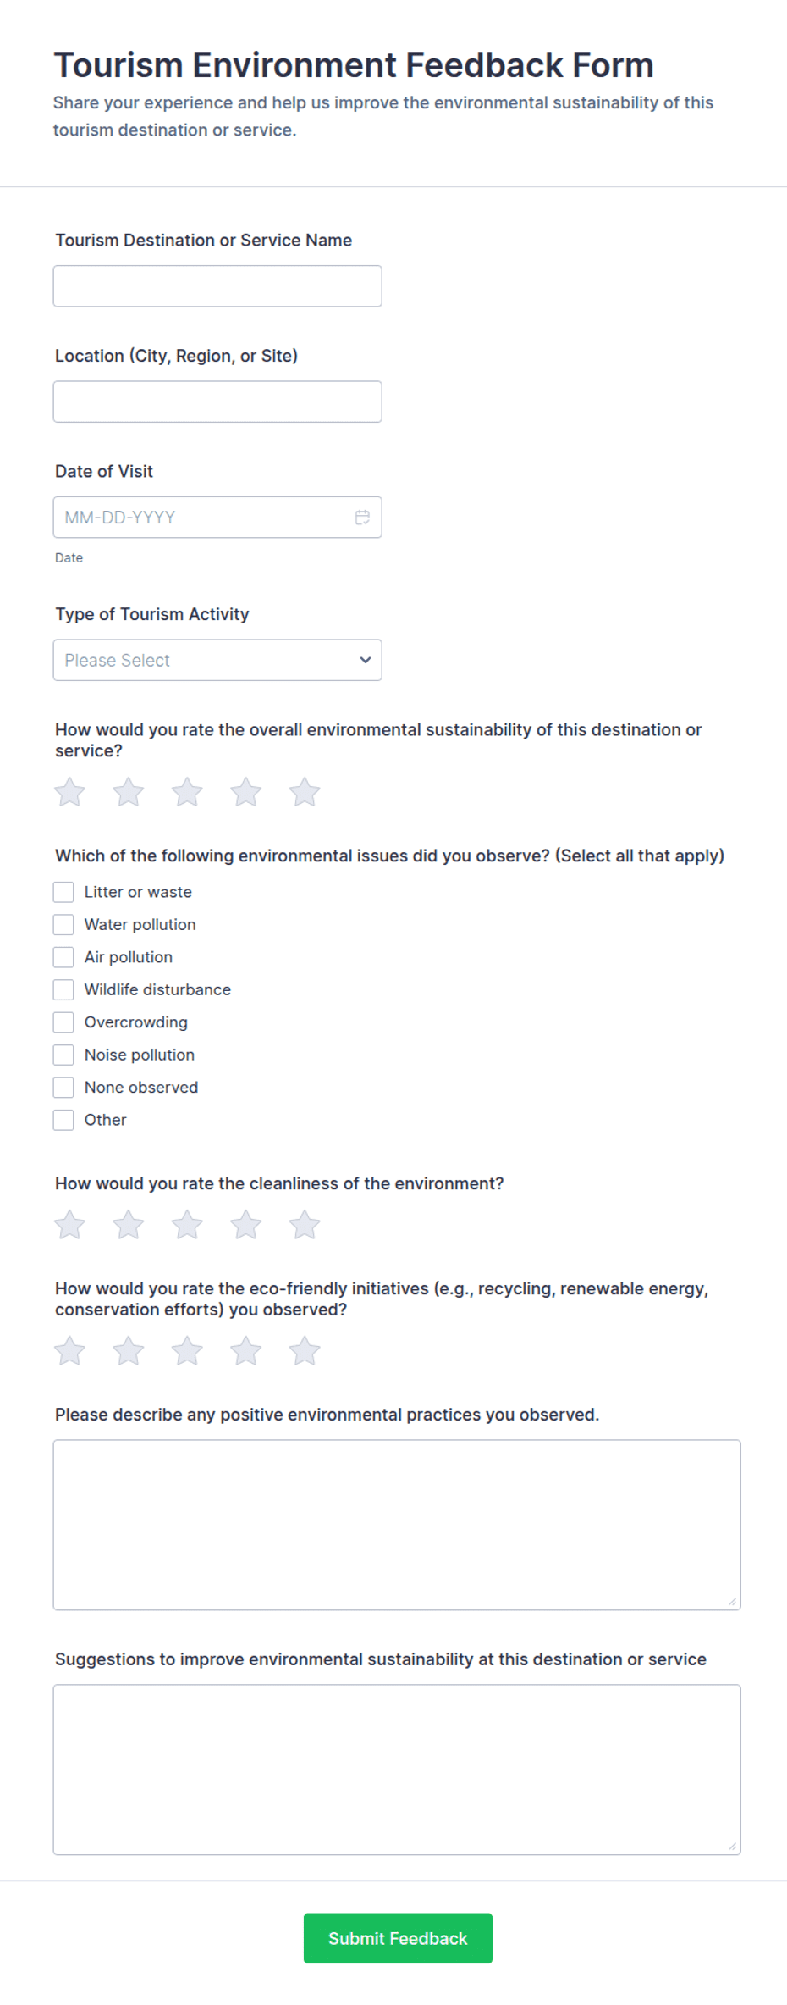787x2005 pixels.
Task: Click the suggestions to improve sustainability text area
Action: point(397,1770)
